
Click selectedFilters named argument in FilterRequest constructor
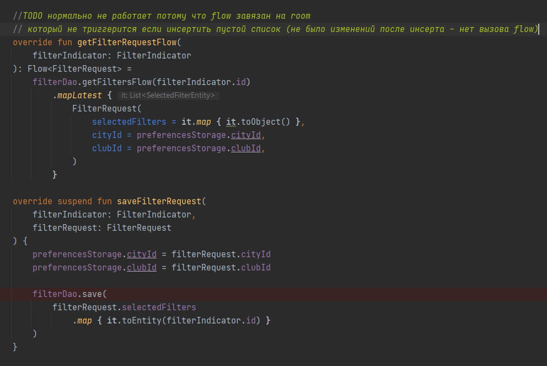pos(129,122)
